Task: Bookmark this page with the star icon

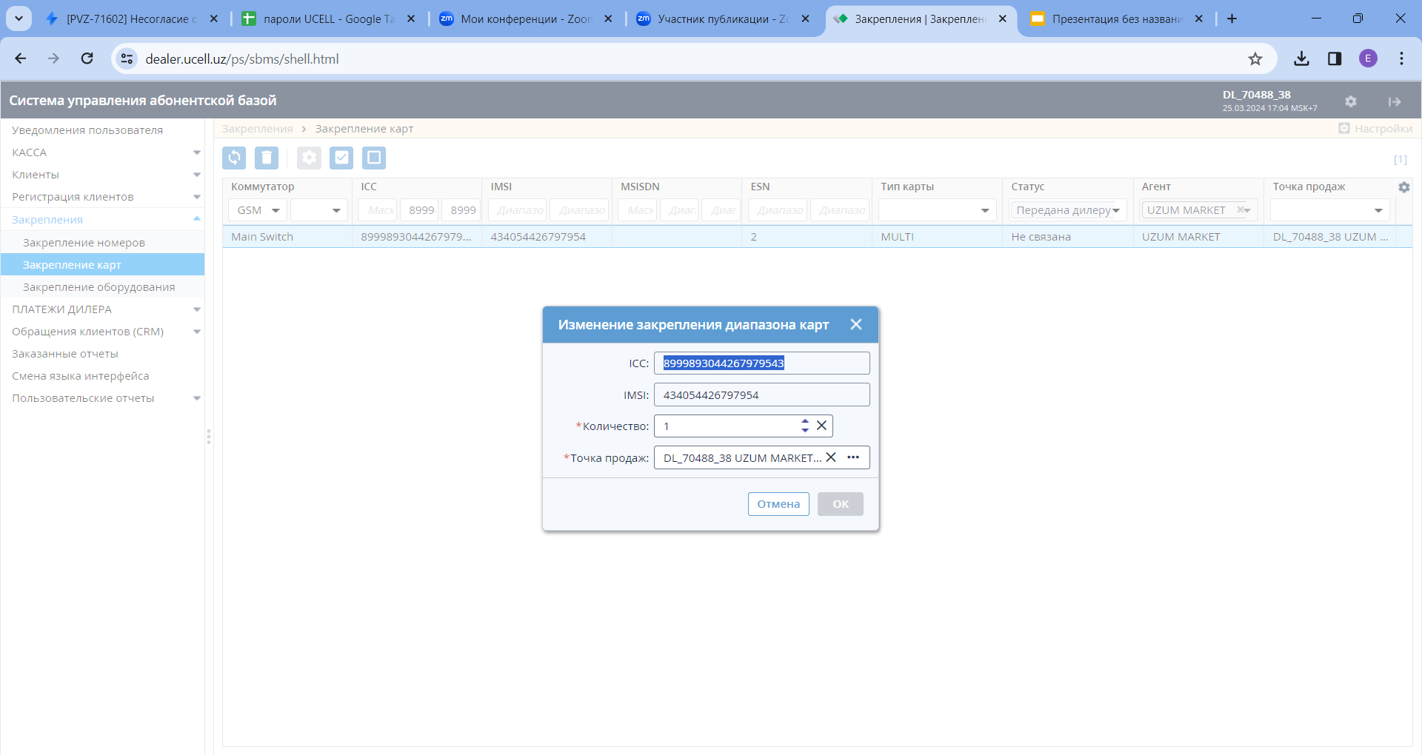Action: (x=1255, y=59)
